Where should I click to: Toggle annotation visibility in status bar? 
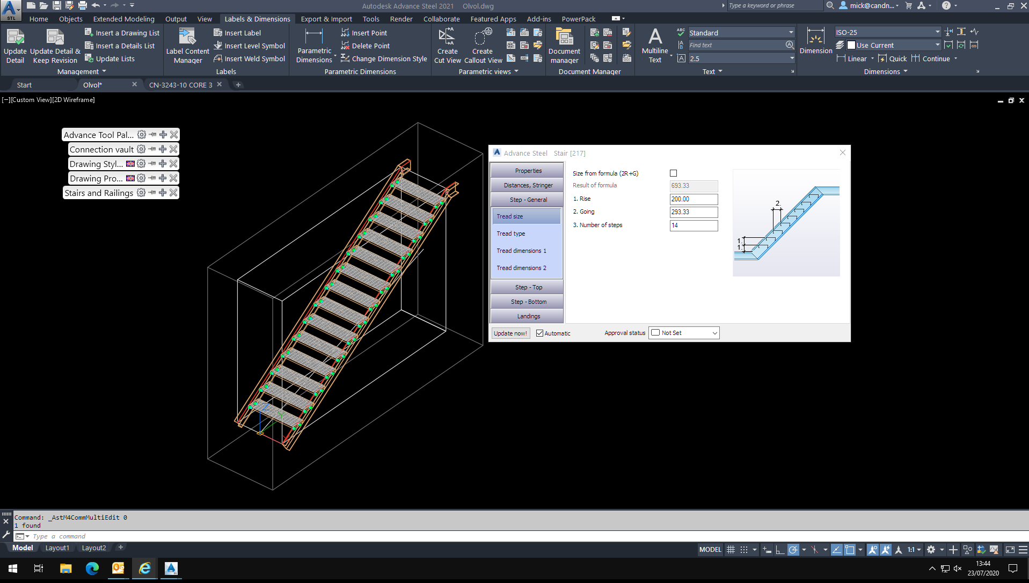tap(873, 549)
